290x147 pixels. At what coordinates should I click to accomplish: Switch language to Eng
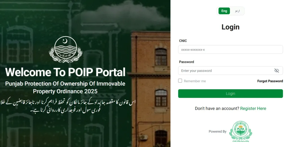tap(224, 11)
